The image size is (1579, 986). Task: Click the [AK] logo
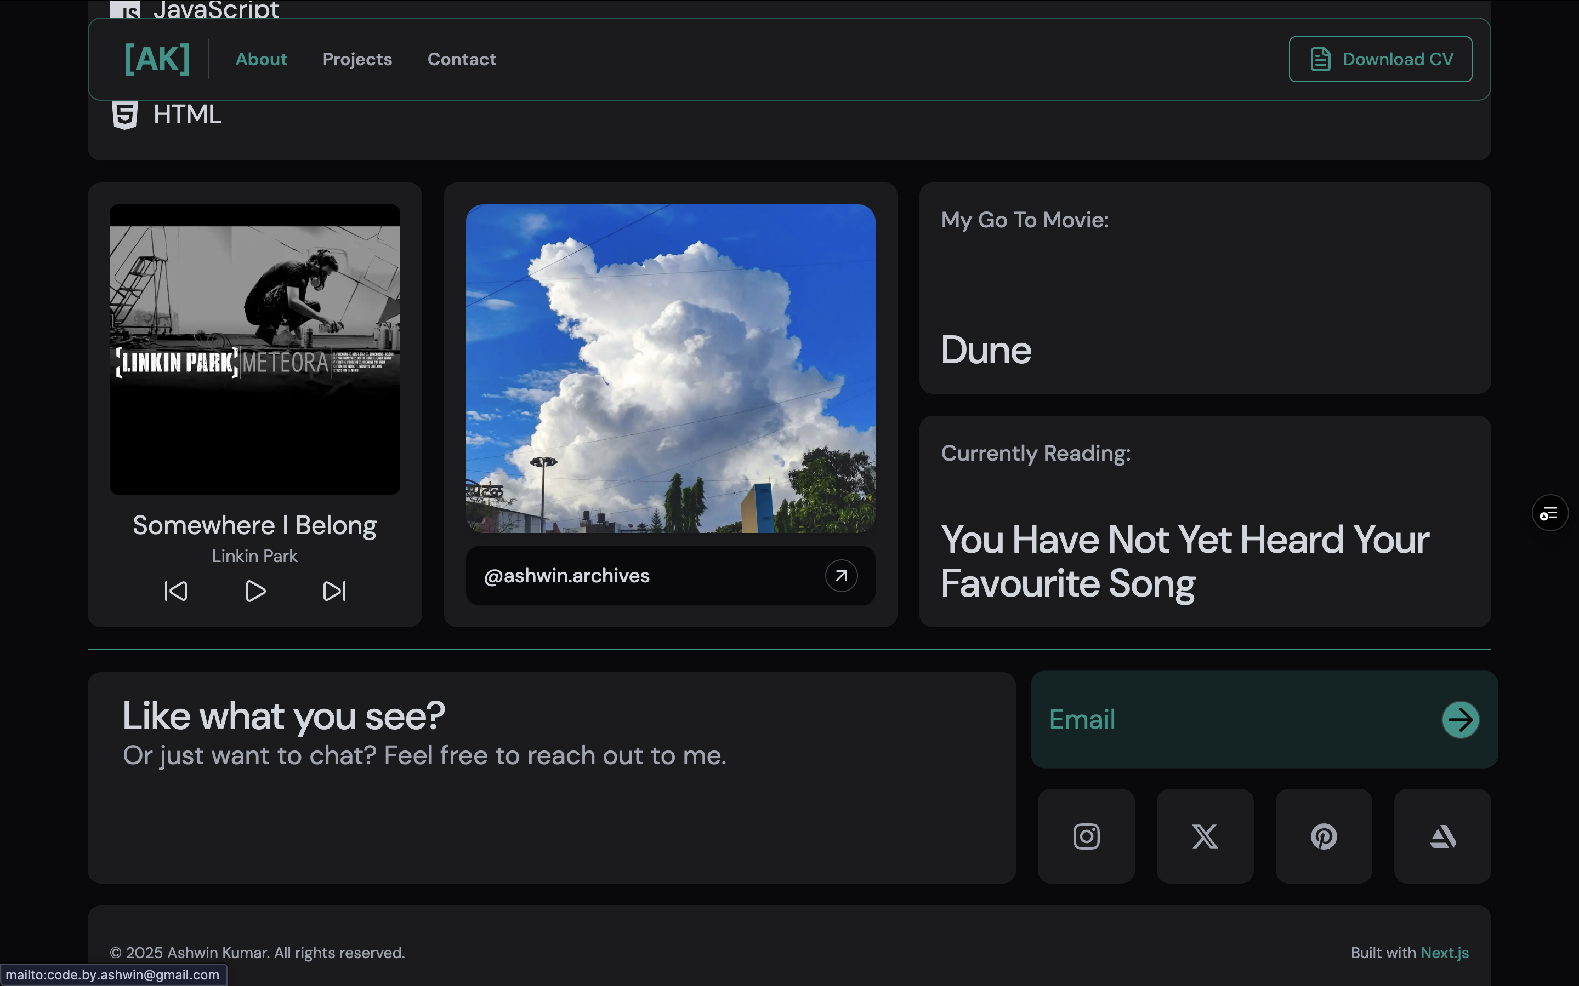point(157,59)
